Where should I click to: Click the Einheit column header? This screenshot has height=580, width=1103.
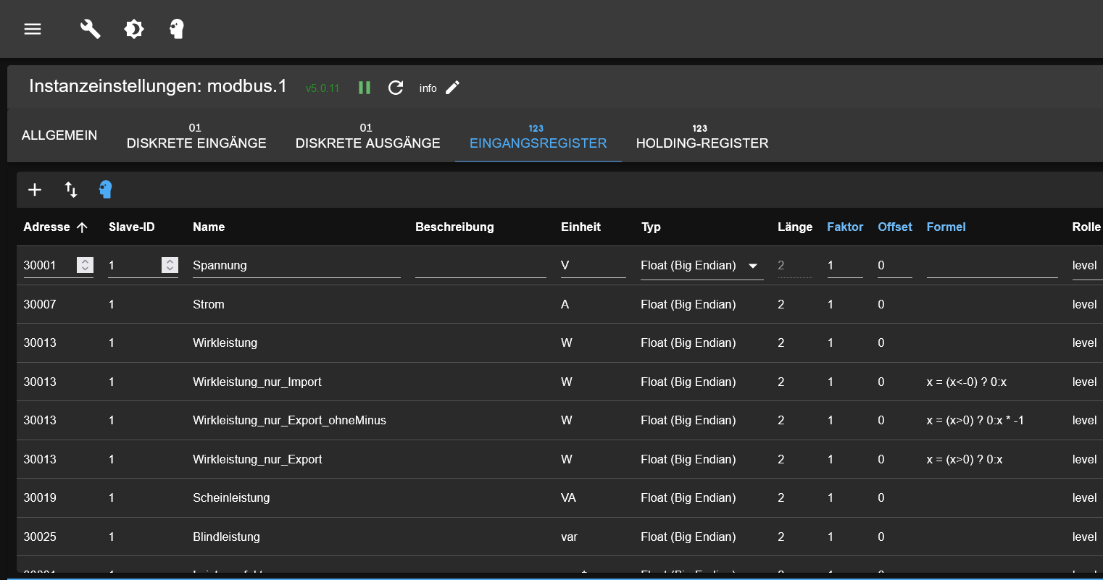pos(580,227)
